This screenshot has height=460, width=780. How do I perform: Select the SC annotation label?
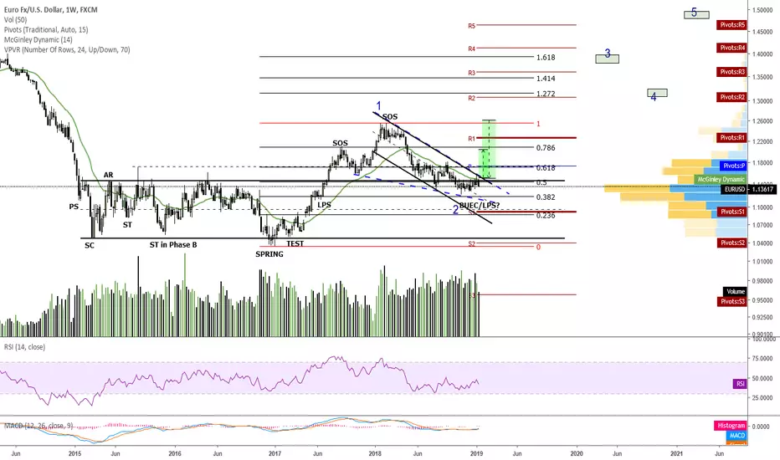click(x=89, y=246)
